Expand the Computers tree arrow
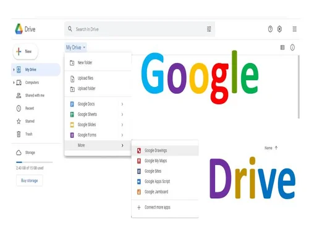 14,83
